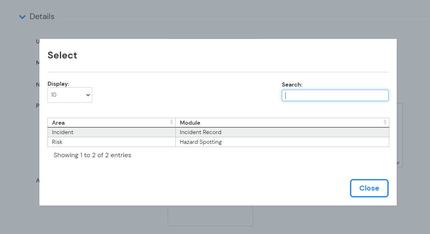Click the blue chevron next to Details
This screenshot has height=234, width=430.
point(22,17)
